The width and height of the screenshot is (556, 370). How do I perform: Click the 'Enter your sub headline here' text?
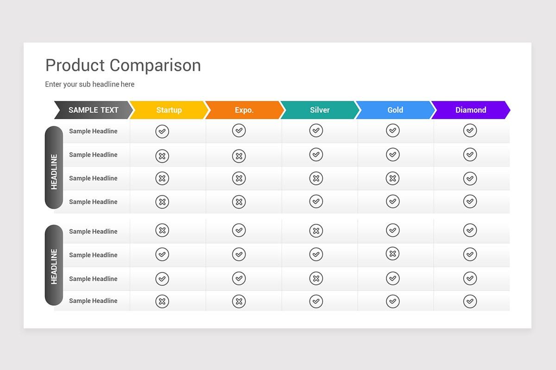pos(90,84)
